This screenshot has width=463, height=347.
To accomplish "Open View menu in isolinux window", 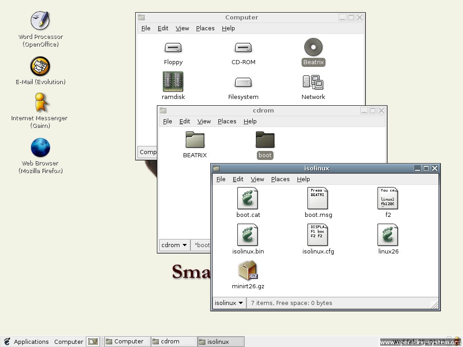I will coord(257,179).
